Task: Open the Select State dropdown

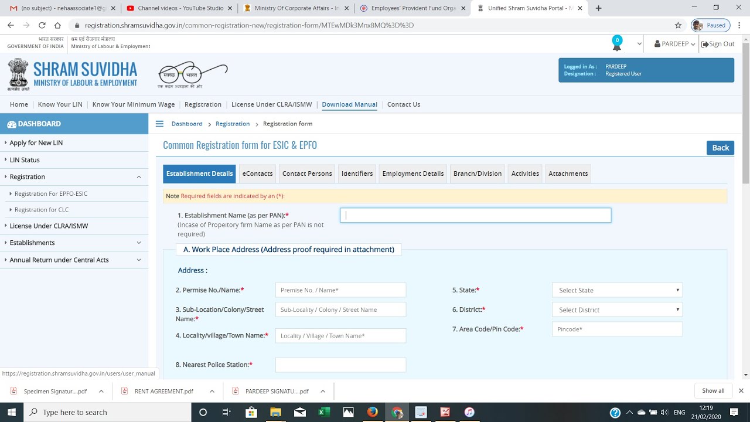Action: 618,290
